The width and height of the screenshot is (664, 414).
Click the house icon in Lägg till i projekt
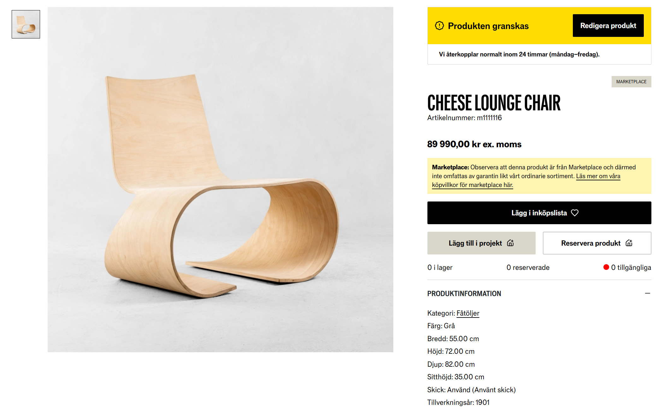510,243
